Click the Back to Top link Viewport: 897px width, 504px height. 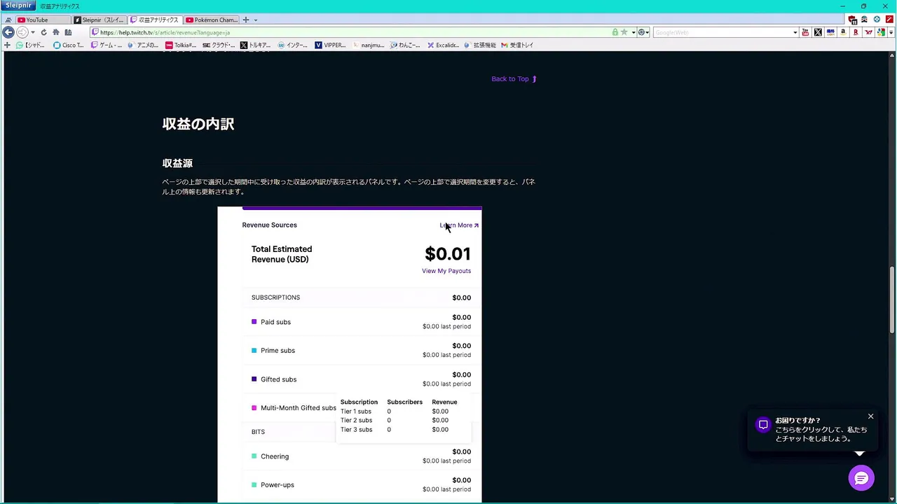(514, 79)
